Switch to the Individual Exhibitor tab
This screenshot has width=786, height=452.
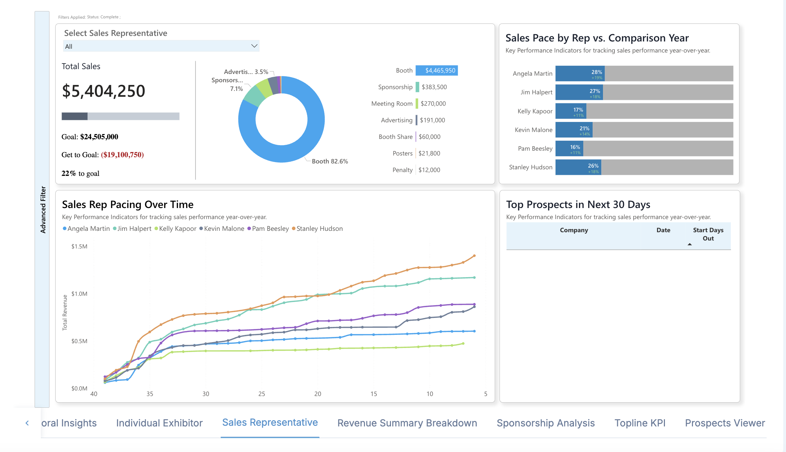(x=159, y=423)
